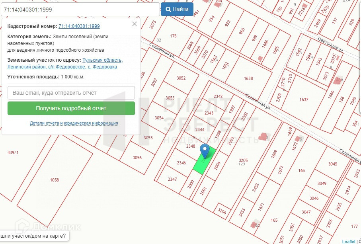Select parcel 1560 on the map
The image size is (361, 244).
pos(331,95)
